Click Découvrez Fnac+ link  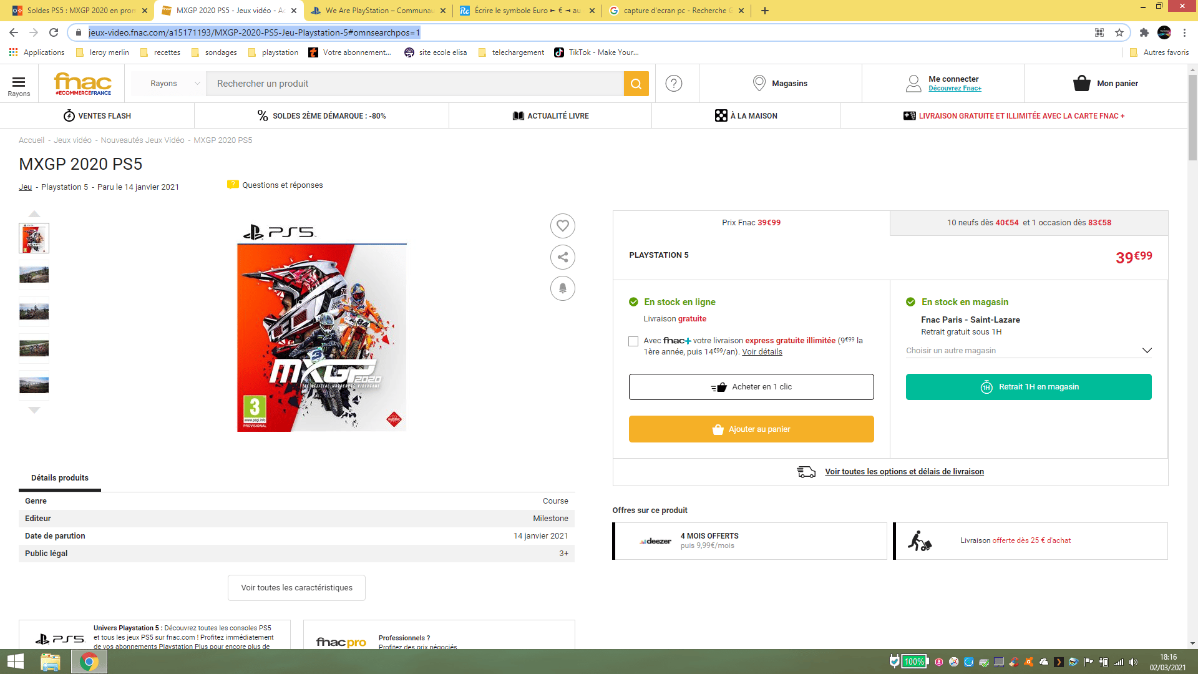click(x=955, y=89)
